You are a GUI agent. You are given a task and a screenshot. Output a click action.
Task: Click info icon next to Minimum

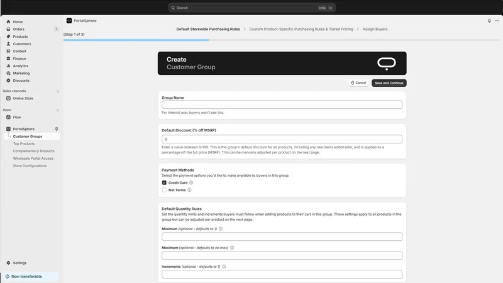(221, 229)
